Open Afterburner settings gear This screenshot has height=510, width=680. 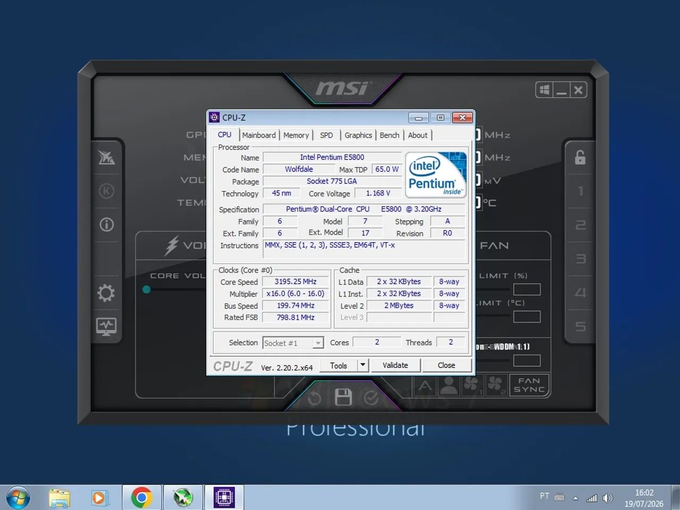(106, 293)
